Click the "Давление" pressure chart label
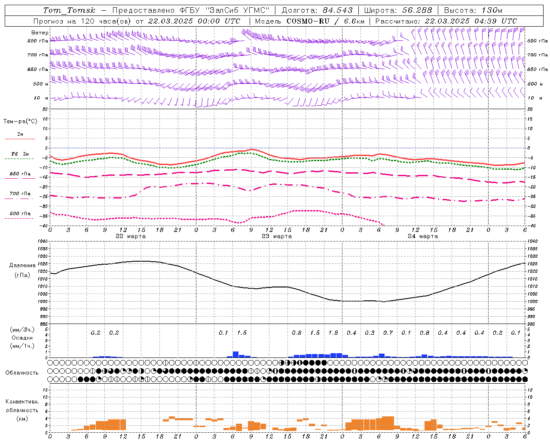The image size is (550, 440). coord(22,266)
